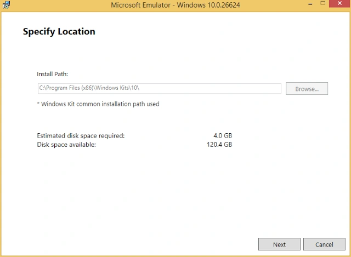This screenshot has height=257, width=351.
Task: Click the 120.4 GB value
Action: [219, 145]
